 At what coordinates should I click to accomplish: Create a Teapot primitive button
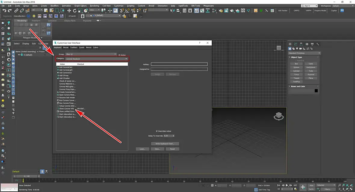click(296, 78)
